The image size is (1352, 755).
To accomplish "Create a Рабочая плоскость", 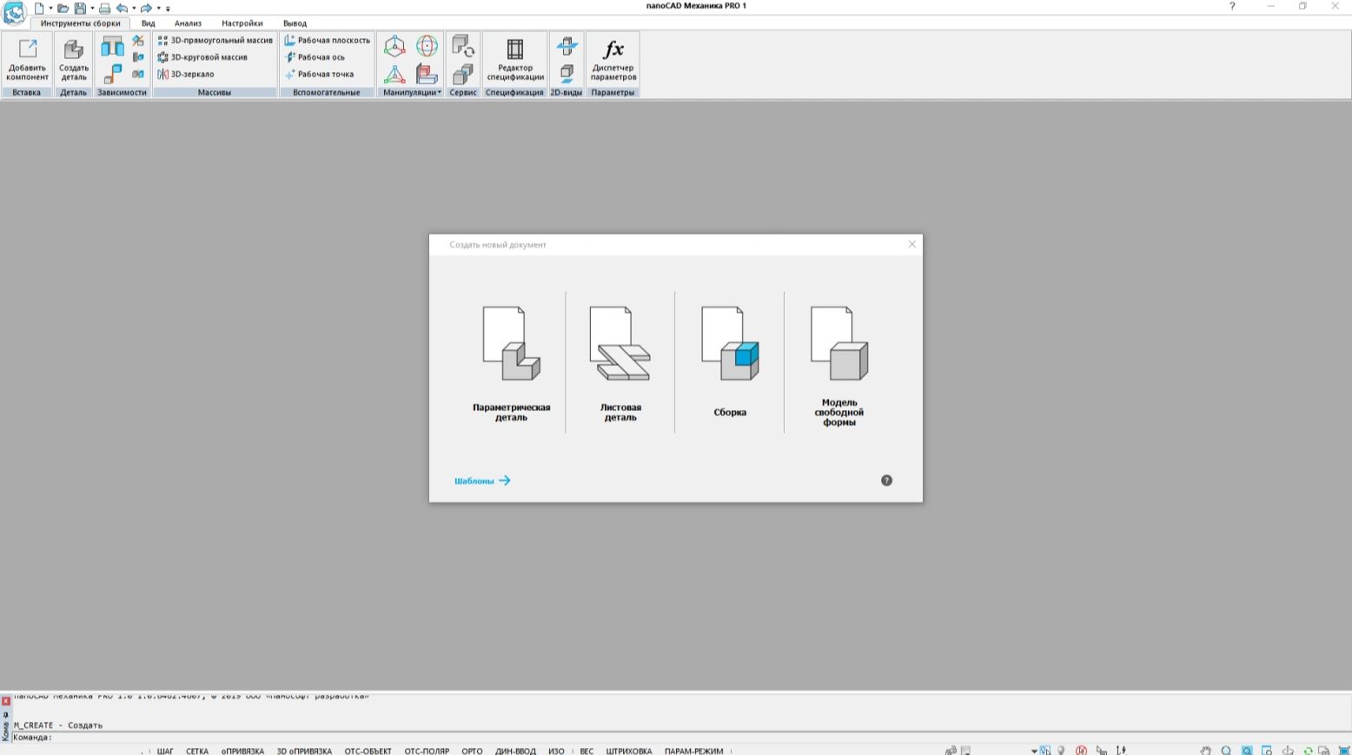I will tap(328, 40).
